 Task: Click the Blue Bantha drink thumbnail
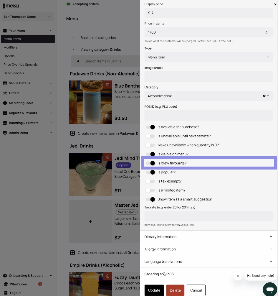pyautogui.click(x=90, y=102)
